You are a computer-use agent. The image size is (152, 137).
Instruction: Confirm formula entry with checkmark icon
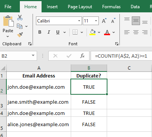point(69,56)
